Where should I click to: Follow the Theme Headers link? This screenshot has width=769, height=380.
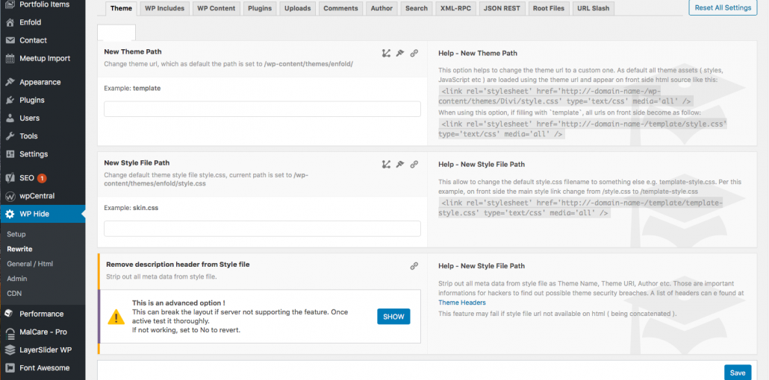(x=461, y=303)
